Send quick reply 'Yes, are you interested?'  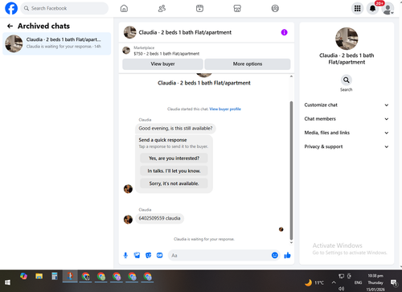tap(174, 158)
